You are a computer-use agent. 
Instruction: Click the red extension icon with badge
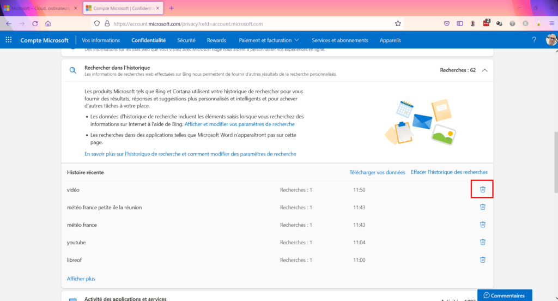pyautogui.click(x=486, y=23)
